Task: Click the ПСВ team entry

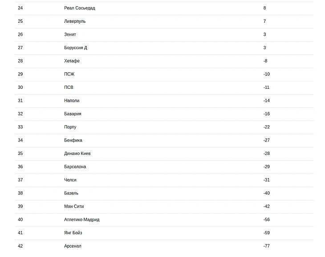Action: pos(69,87)
